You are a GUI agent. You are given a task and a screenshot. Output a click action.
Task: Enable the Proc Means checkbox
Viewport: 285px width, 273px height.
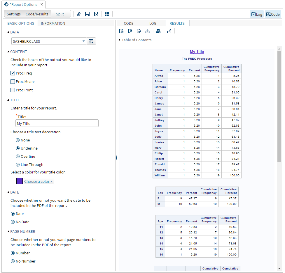tap(13, 82)
